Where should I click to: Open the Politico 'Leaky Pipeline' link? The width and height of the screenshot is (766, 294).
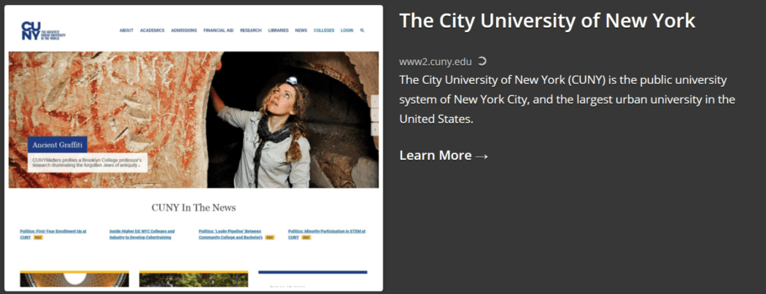pyautogui.click(x=231, y=234)
